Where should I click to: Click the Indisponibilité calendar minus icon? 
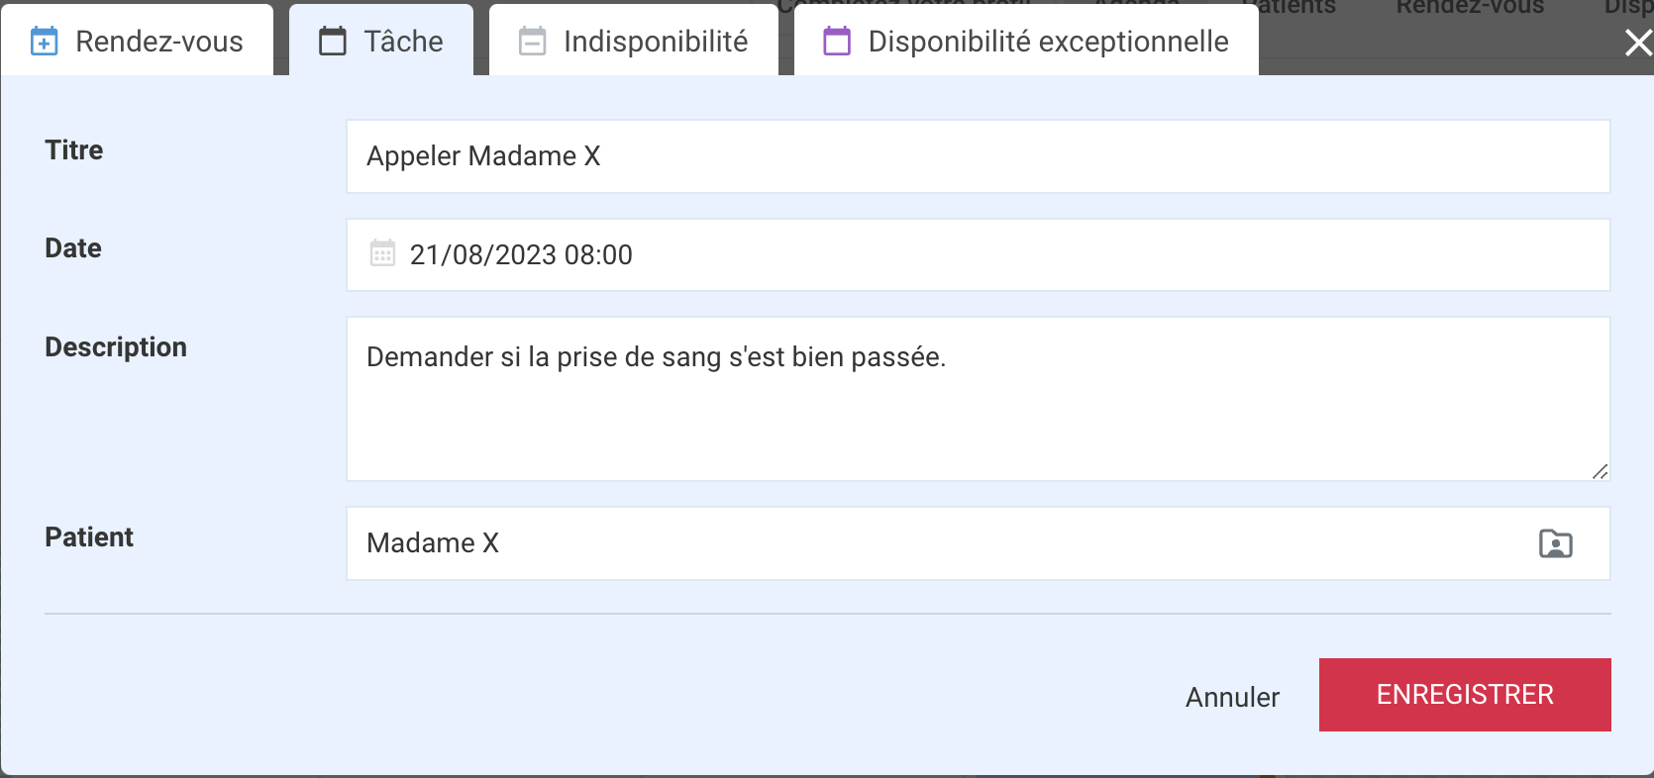533,42
